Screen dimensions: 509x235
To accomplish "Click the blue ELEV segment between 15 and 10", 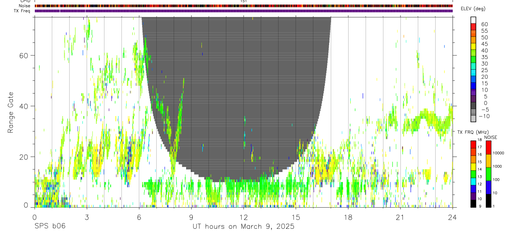I will coord(473,86).
